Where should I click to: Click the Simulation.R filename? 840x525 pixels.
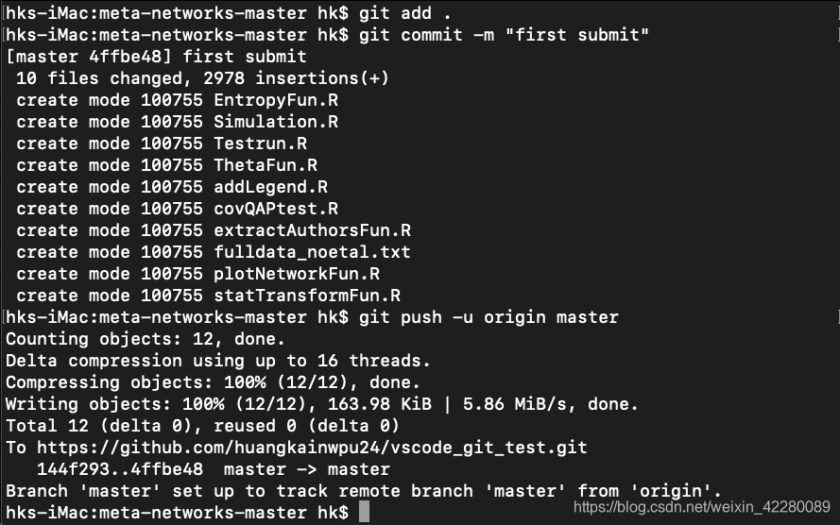pos(276,122)
